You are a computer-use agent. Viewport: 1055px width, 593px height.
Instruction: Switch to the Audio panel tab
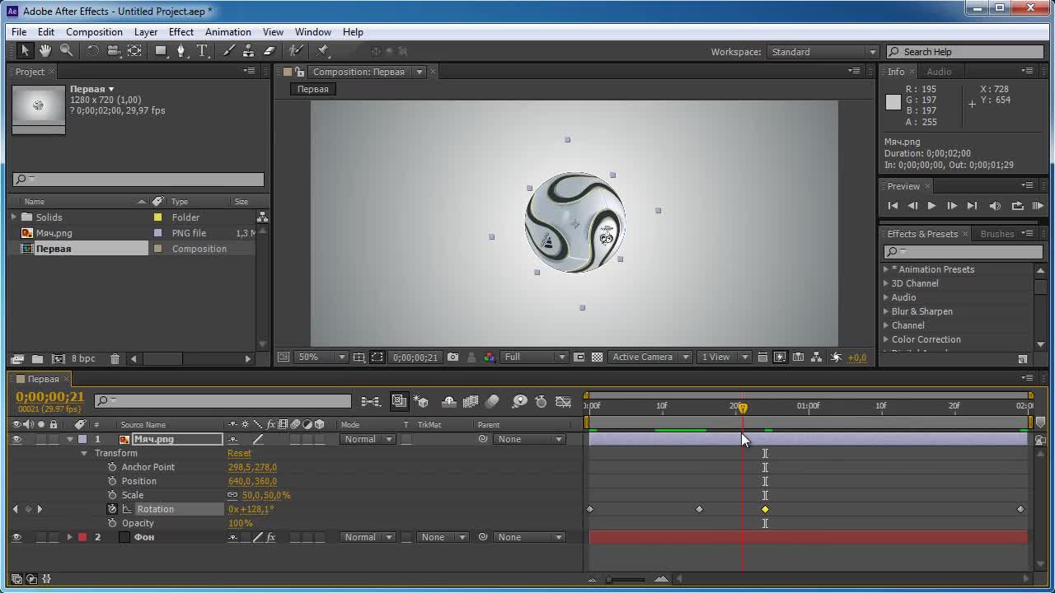click(939, 72)
